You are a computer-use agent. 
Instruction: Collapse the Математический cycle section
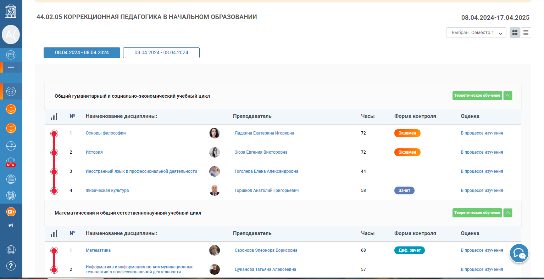pyautogui.click(x=508, y=213)
